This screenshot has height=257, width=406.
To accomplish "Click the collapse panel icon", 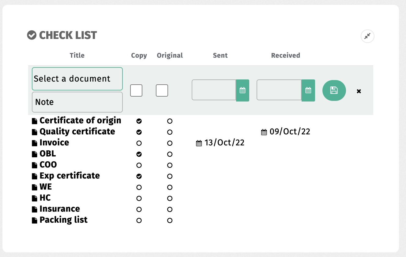I will [367, 36].
